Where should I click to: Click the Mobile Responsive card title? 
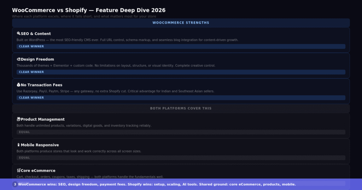40,145
